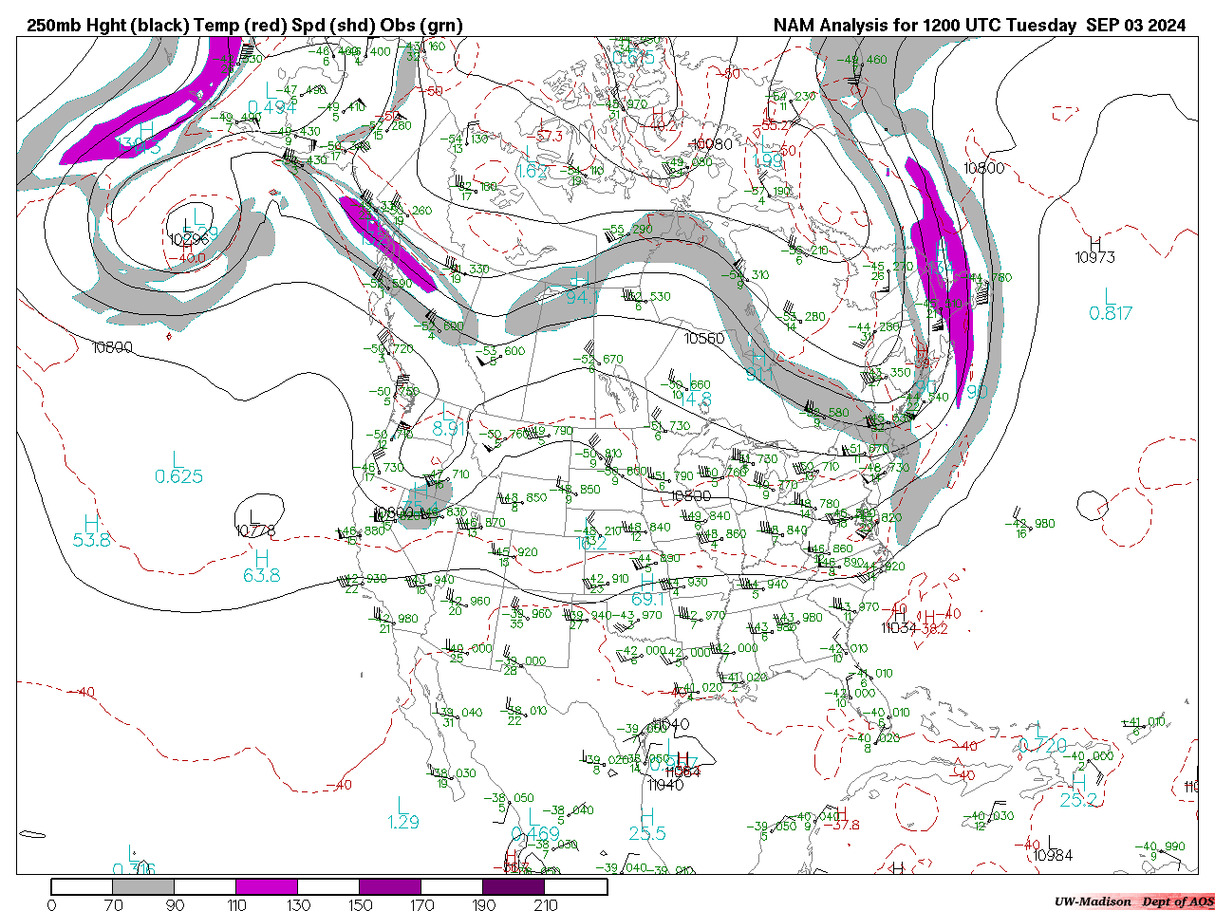Click the 10973 height label
Image resolution: width=1215 pixels, height=911 pixels.
(x=1094, y=257)
